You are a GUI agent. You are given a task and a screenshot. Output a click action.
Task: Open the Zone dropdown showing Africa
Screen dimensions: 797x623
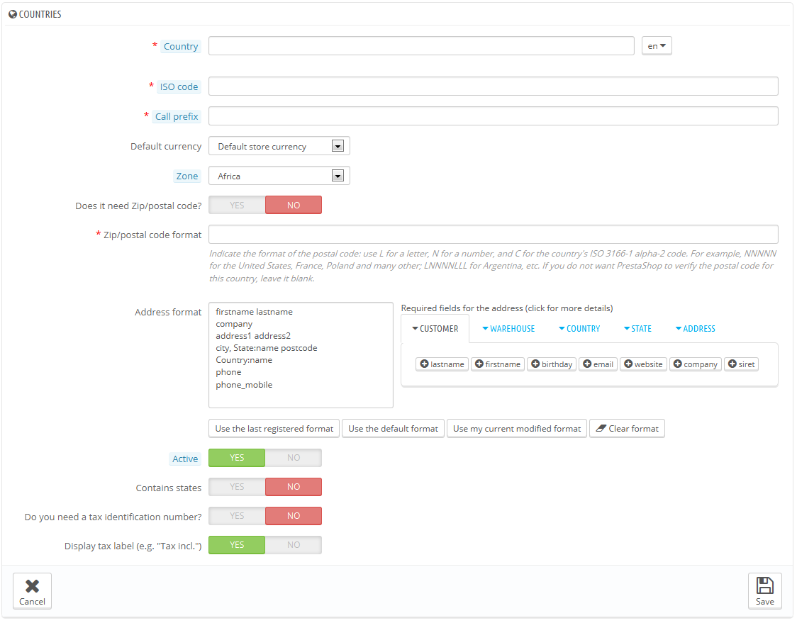pyautogui.click(x=279, y=176)
